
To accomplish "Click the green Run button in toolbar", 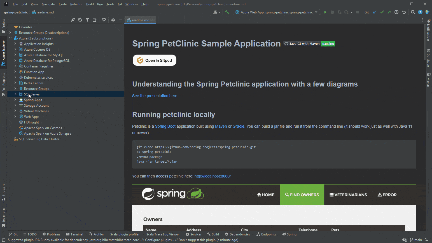I will 325,12.
